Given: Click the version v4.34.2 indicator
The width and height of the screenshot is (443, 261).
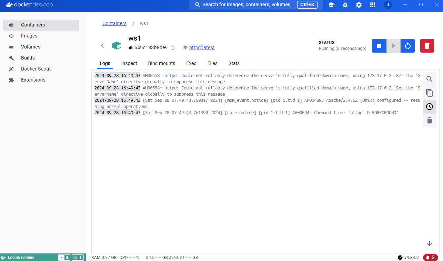Looking at the screenshot, I should (x=408, y=257).
